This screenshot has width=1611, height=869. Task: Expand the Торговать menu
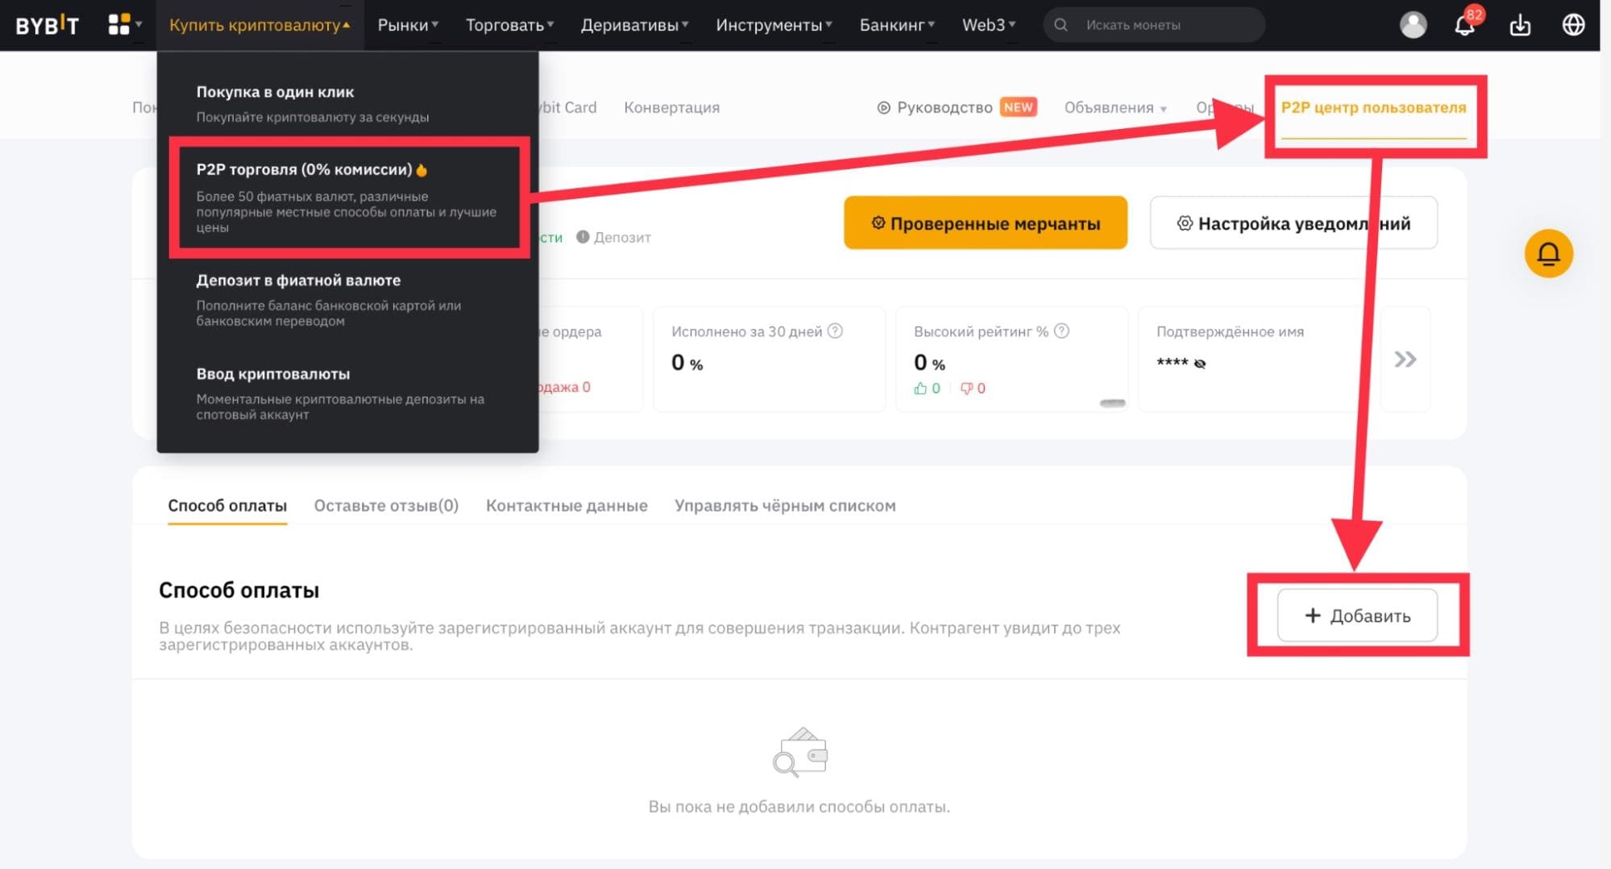(x=509, y=25)
